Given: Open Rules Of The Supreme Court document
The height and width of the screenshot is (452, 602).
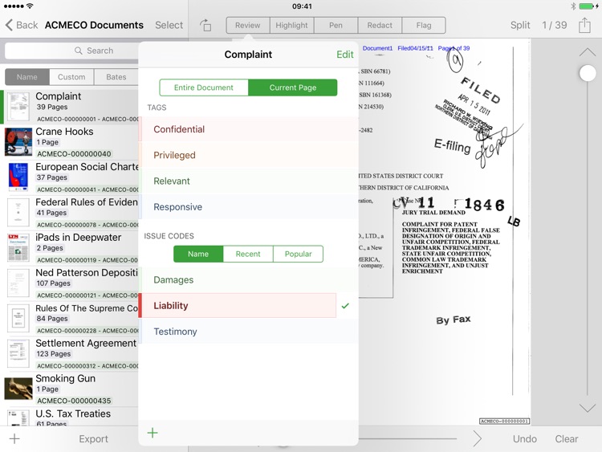Looking at the screenshot, I should 71,319.
